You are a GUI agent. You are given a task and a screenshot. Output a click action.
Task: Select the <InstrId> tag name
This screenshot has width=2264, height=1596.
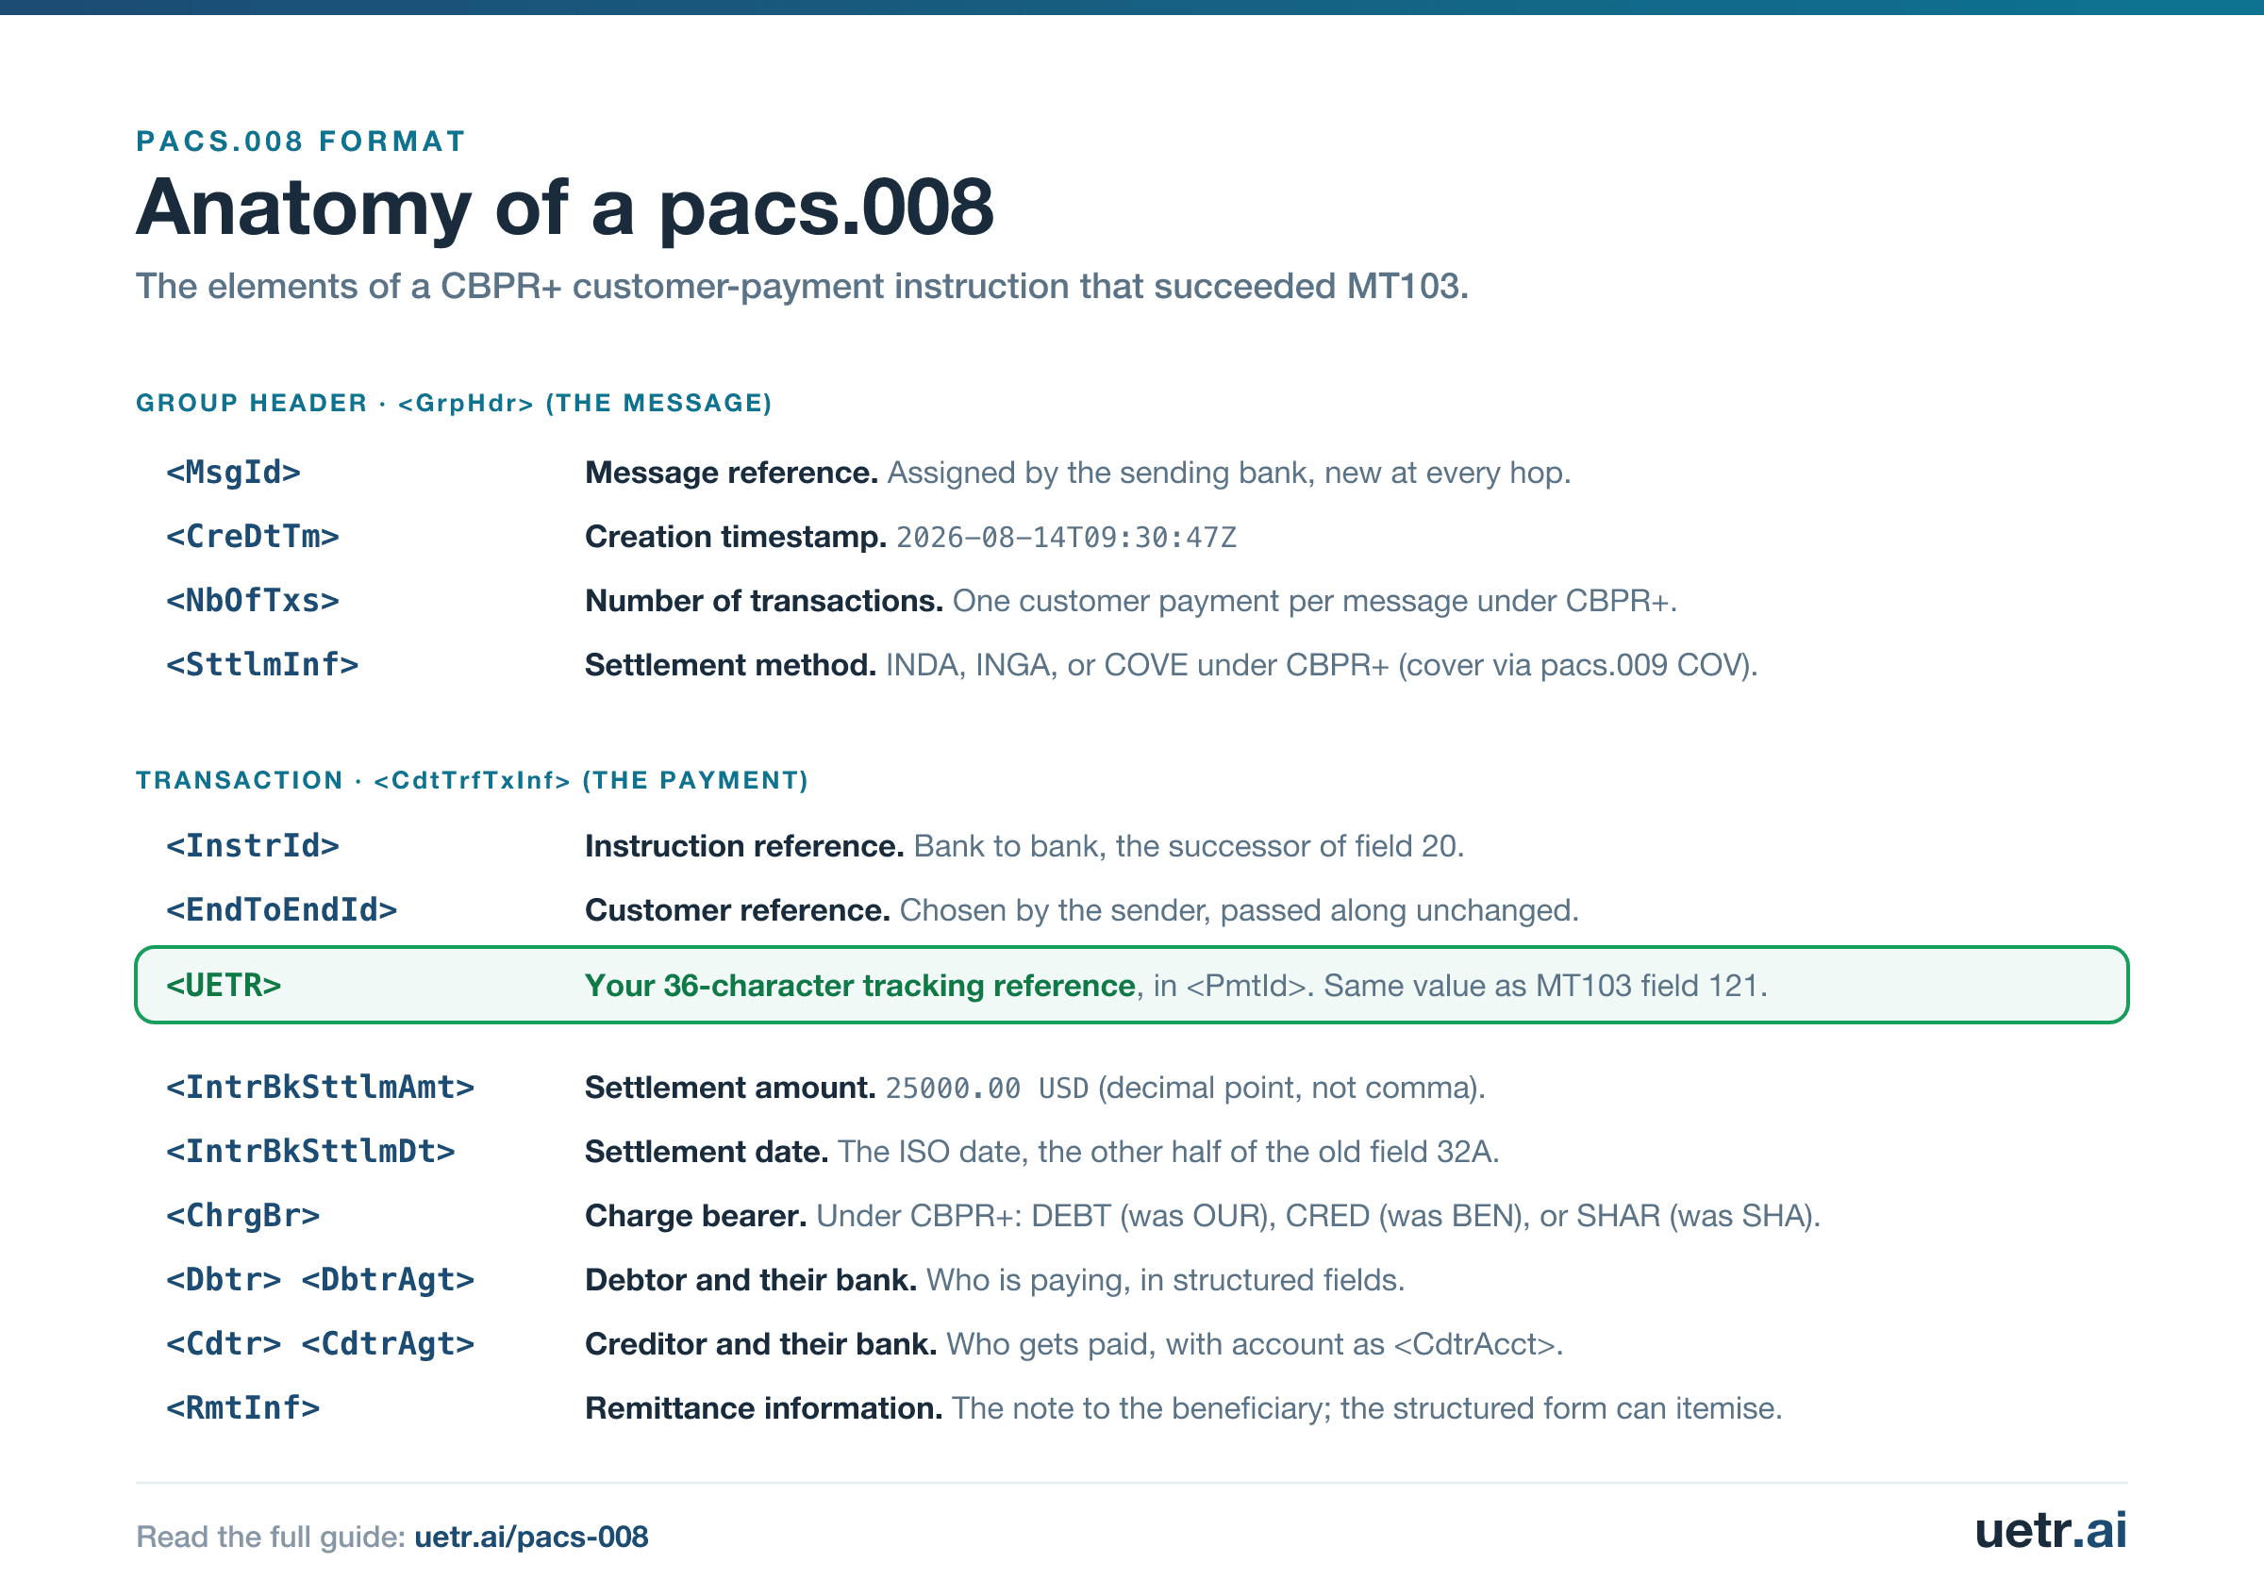(x=253, y=846)
